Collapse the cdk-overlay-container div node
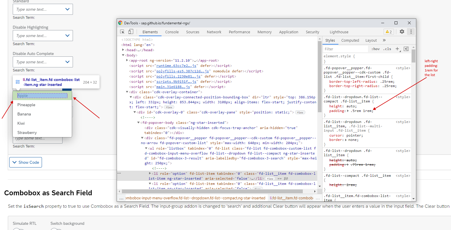Screen dimensions: 451x230 coord(127,92)
